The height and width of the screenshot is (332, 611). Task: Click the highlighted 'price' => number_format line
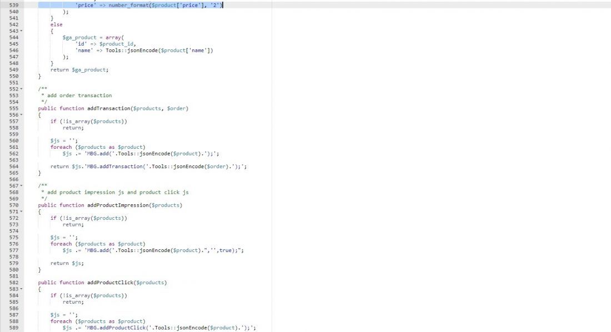point(148,5)
